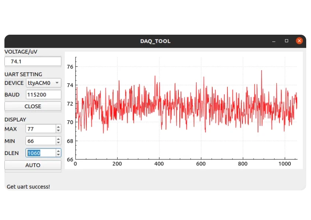Image resolution: width=311 pixels, height=220 pixels.
Task: Click the CLOSE uart button
Action: 33,106
